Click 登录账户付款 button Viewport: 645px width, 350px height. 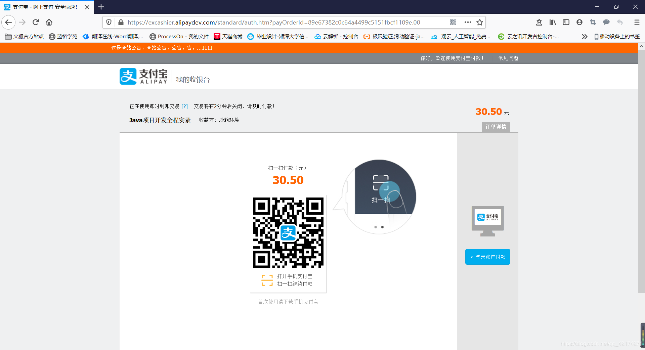click(x=488, y=257)
